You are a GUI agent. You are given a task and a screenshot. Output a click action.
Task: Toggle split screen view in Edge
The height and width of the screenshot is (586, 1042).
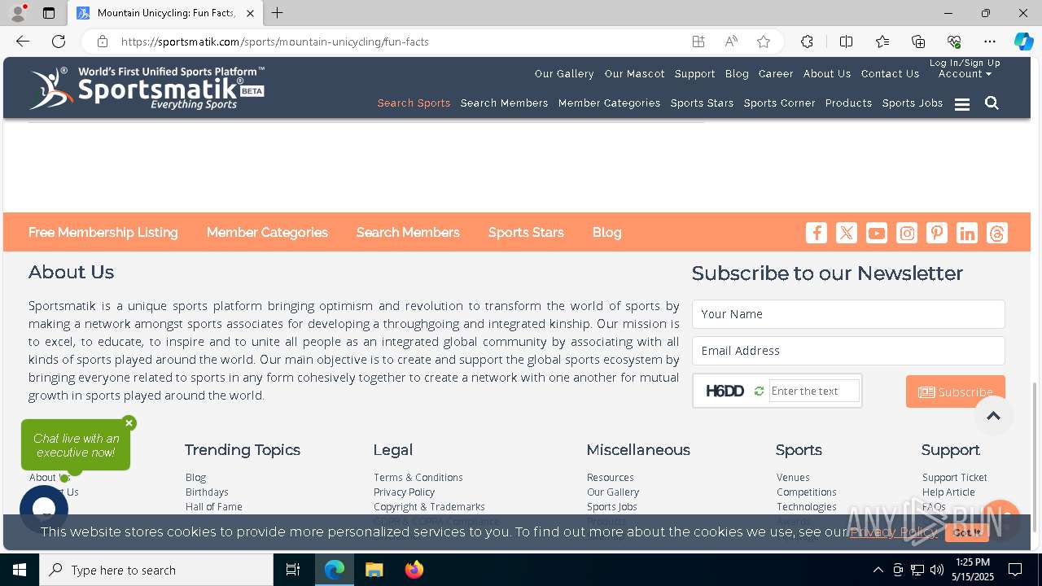click(x=846, y=42)
